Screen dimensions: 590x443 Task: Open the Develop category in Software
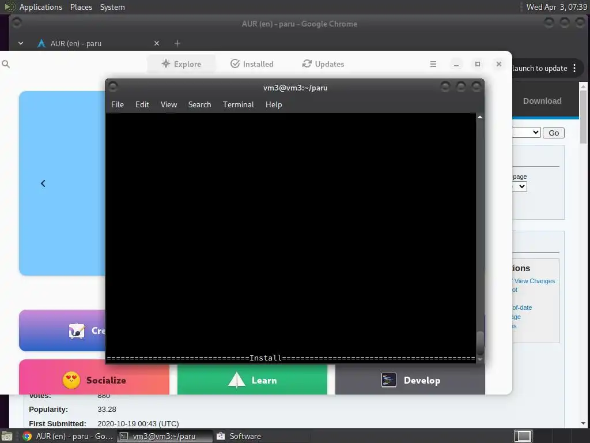tap(410, 380)
